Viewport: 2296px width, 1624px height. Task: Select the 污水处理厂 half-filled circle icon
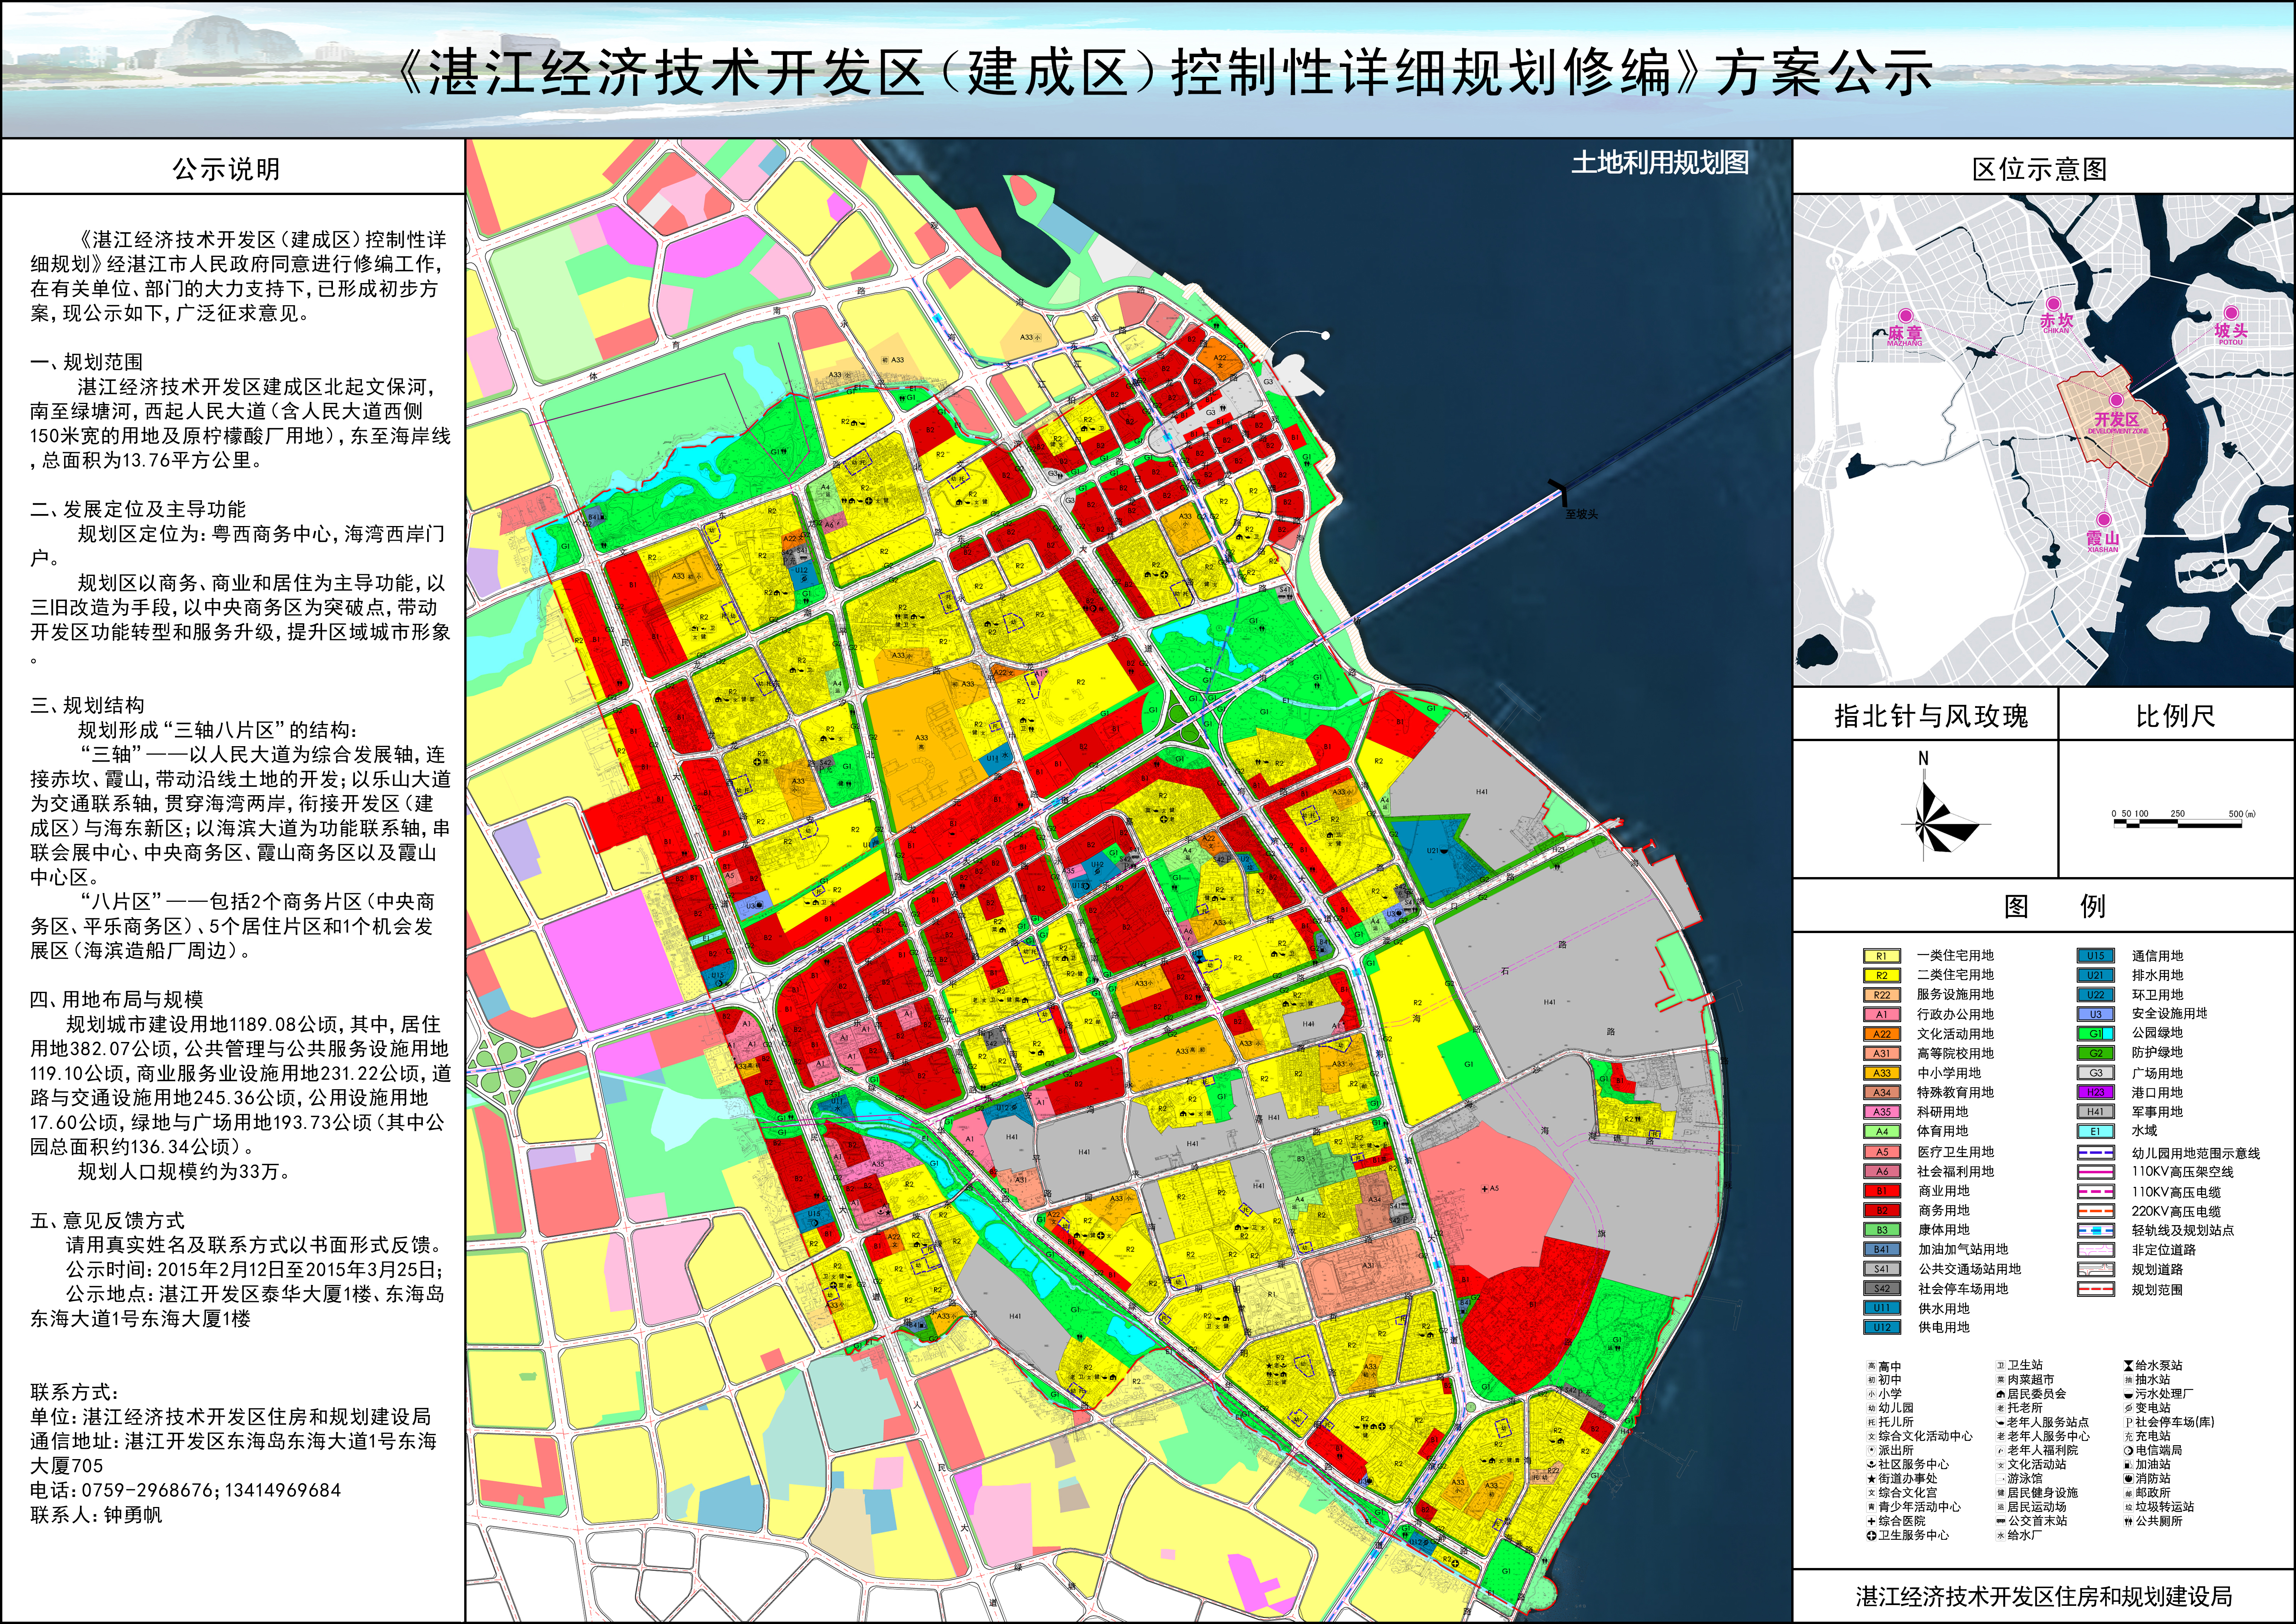(x=2129, y=1393)
